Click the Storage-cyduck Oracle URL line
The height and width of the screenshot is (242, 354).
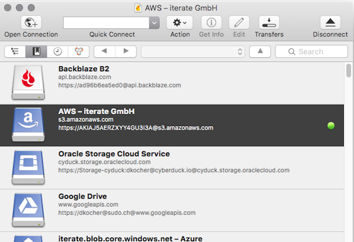pos(174,170)
